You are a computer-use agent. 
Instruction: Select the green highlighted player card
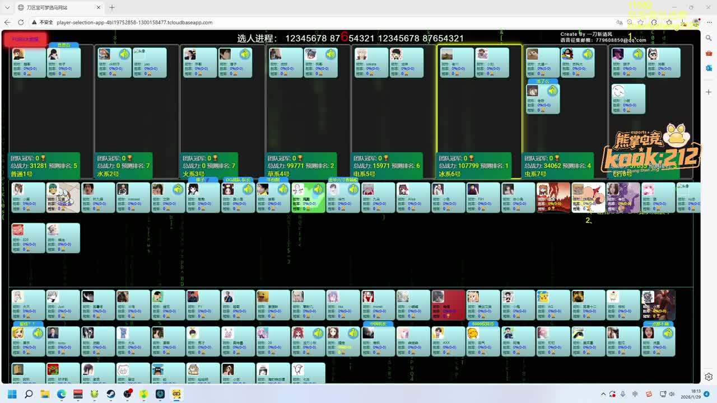click(x=308, y=198)
